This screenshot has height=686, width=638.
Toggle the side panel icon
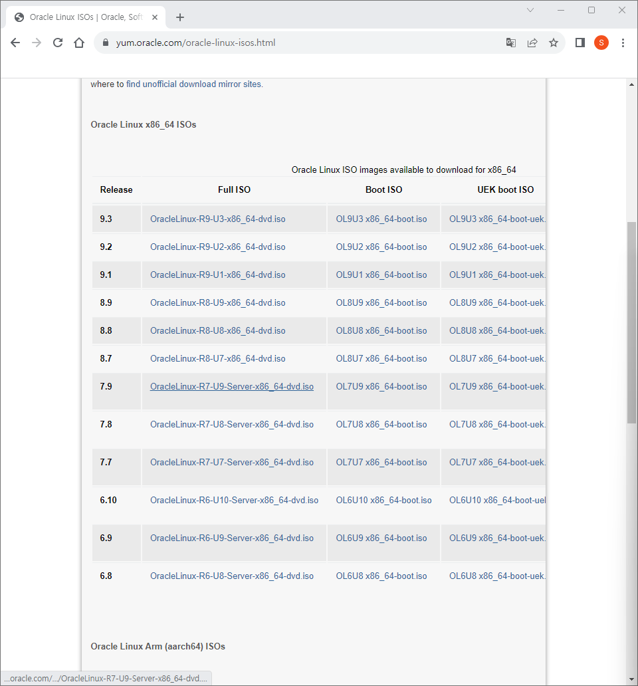(x=580, y=43)
